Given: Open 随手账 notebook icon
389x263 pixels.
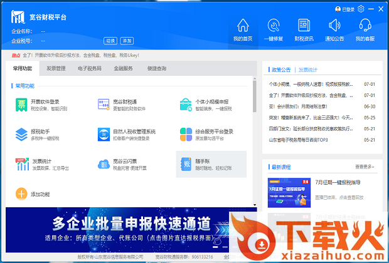Looking at the screenshot, I should (x=186, y=164).
